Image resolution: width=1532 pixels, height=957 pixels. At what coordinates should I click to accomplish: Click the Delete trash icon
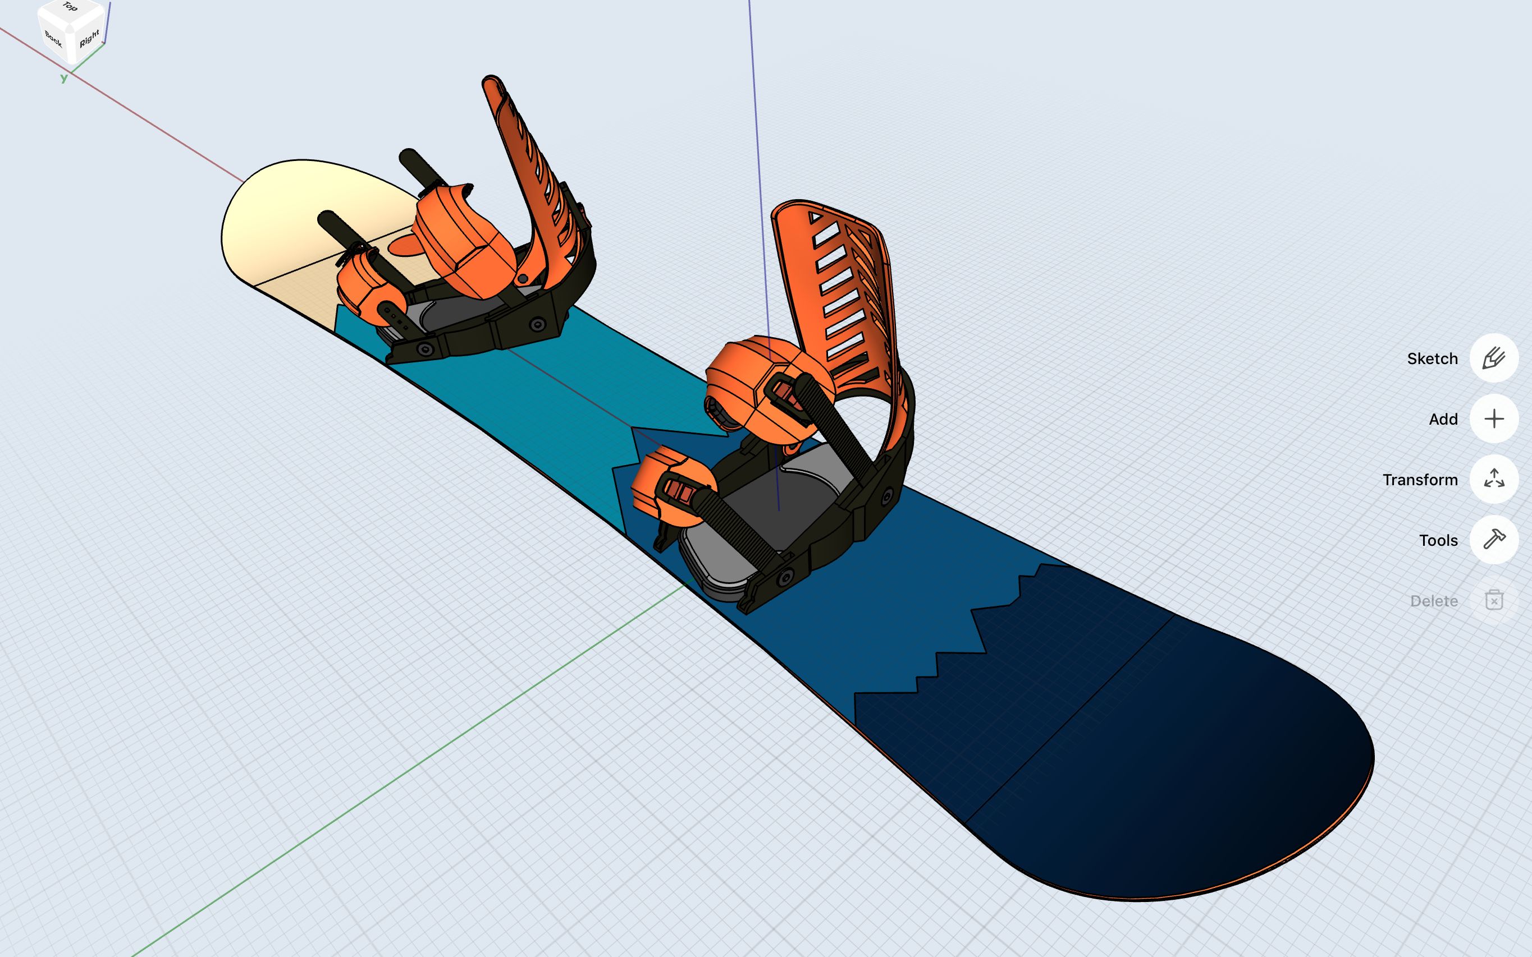coord(1493,600)
